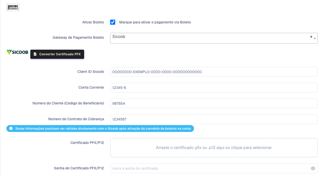The image size is (324, 176).
Task: Open the Gateway de Pagamento Boleto dropdown
Action: [x=214, y=38]
